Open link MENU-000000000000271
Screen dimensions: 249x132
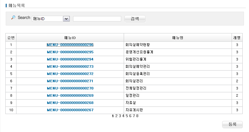(x=70, y=81)
